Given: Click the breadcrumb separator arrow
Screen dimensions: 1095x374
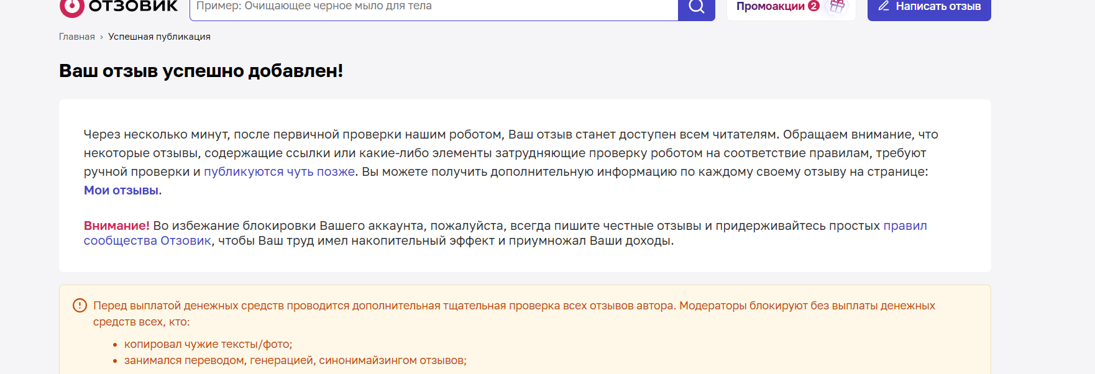Looking at the screenshot, I should point(101,37).
